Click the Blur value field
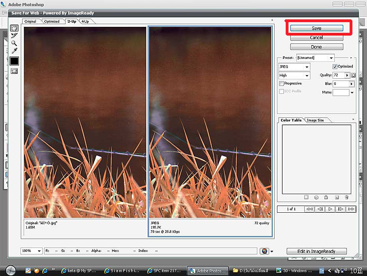The width and height of the screenshot is (367, 276). click(x=341, y=84)
